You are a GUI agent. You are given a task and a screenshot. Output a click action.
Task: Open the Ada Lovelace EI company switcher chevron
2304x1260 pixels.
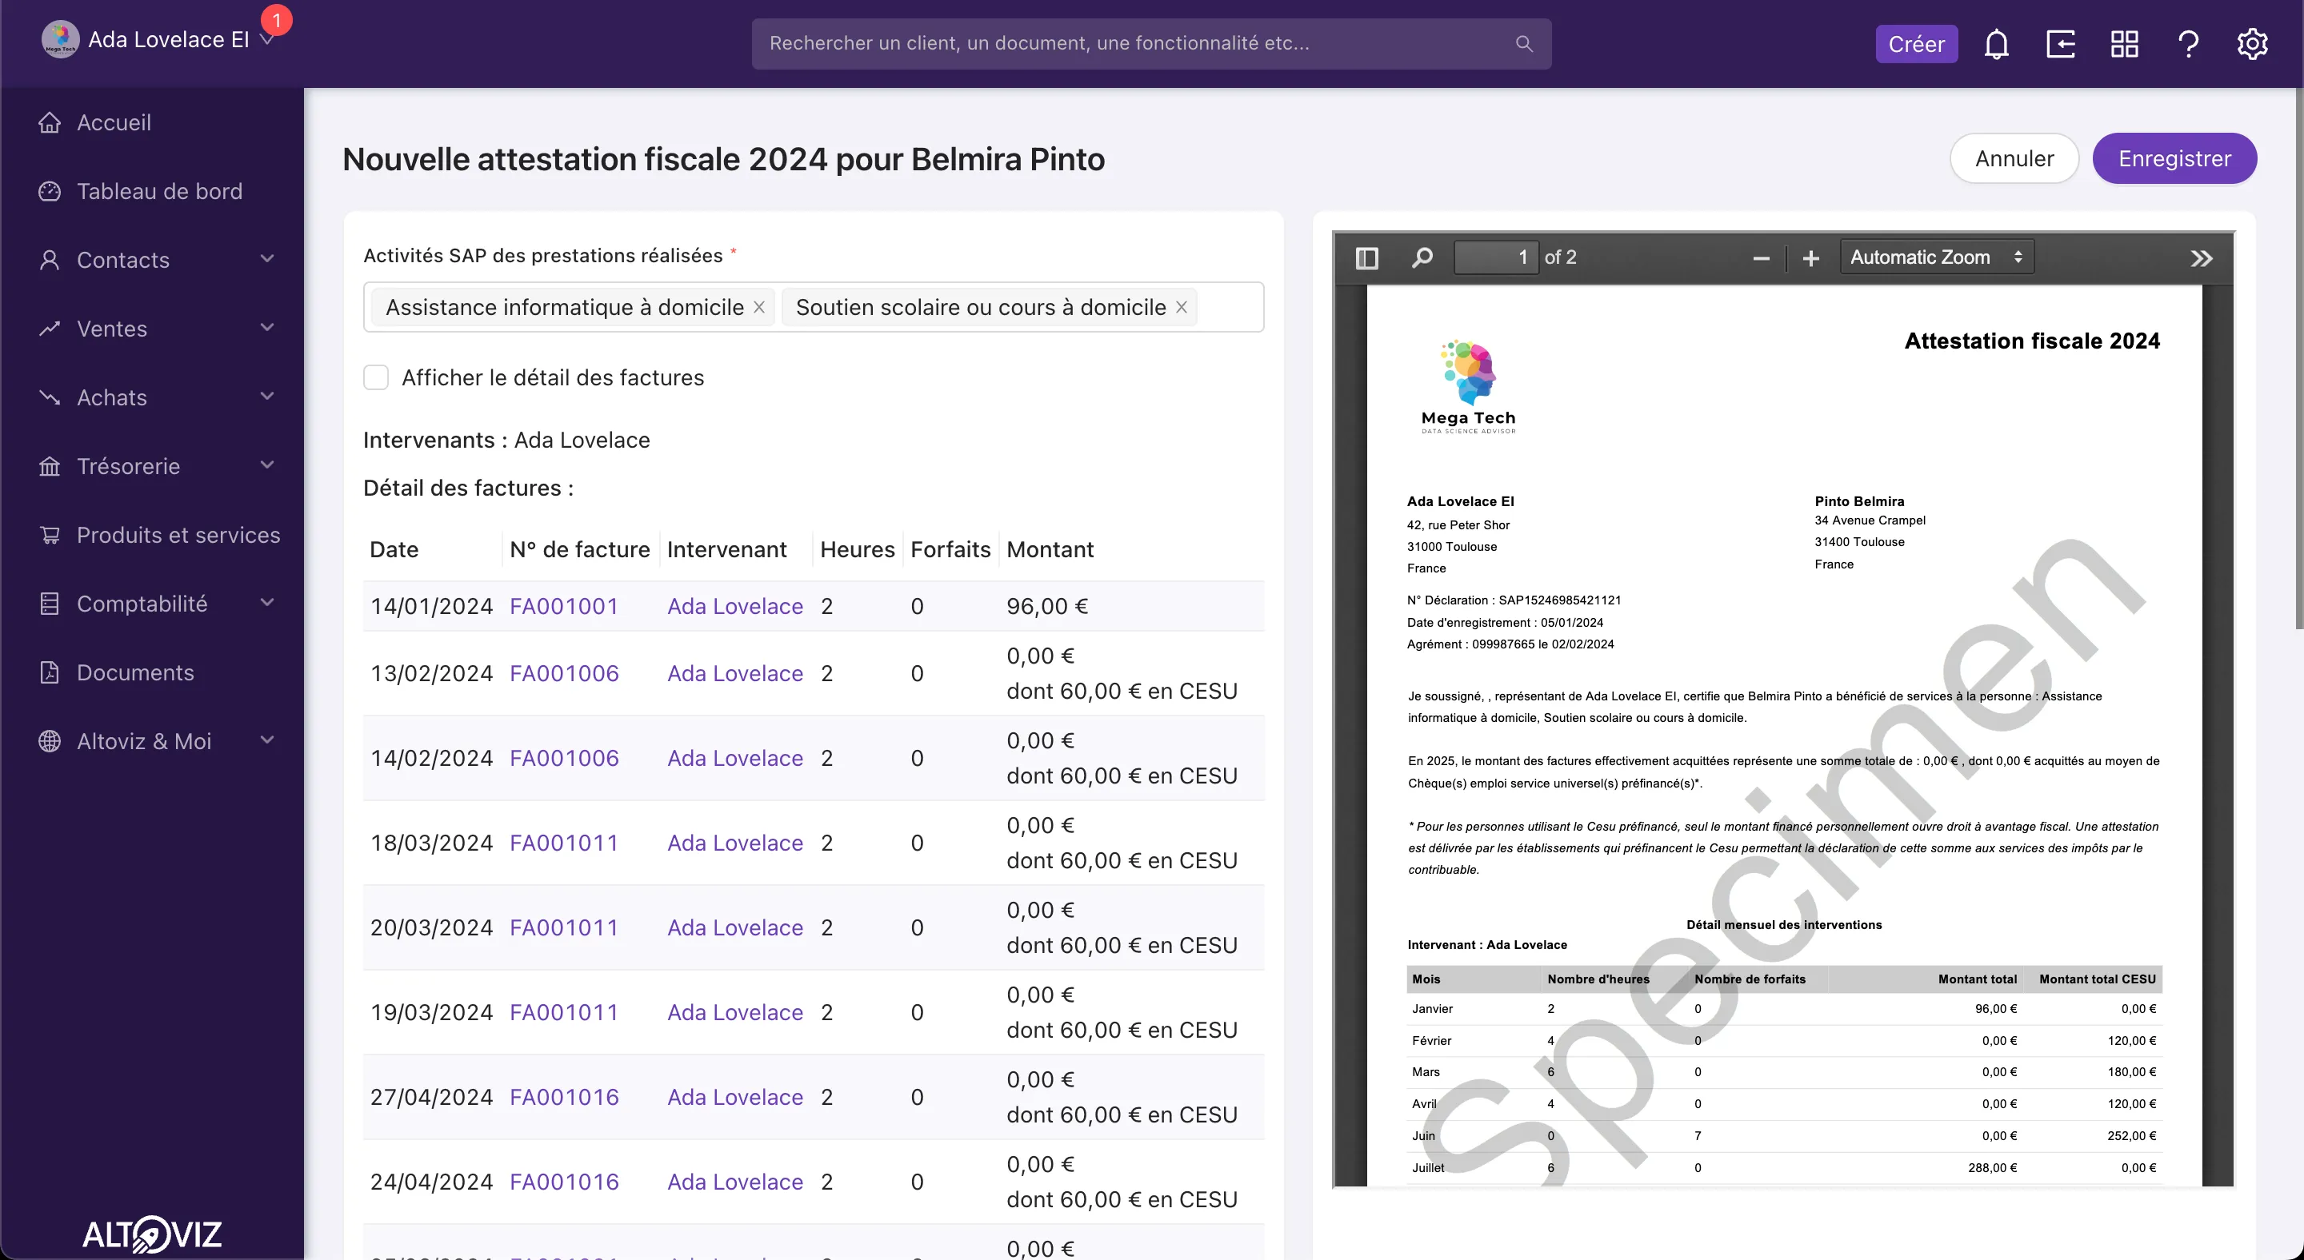(x=266, y=39)
